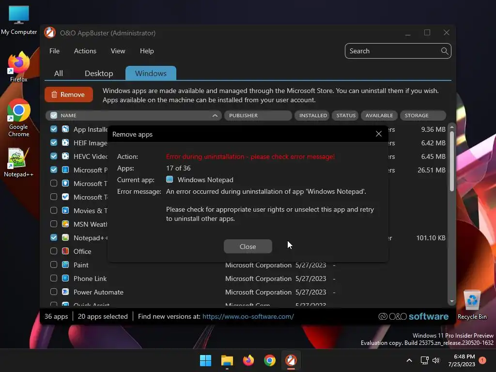This screenshot has width=496, height=372.
Task: Sort by INSTALLED column
Action: pos(312,115)
